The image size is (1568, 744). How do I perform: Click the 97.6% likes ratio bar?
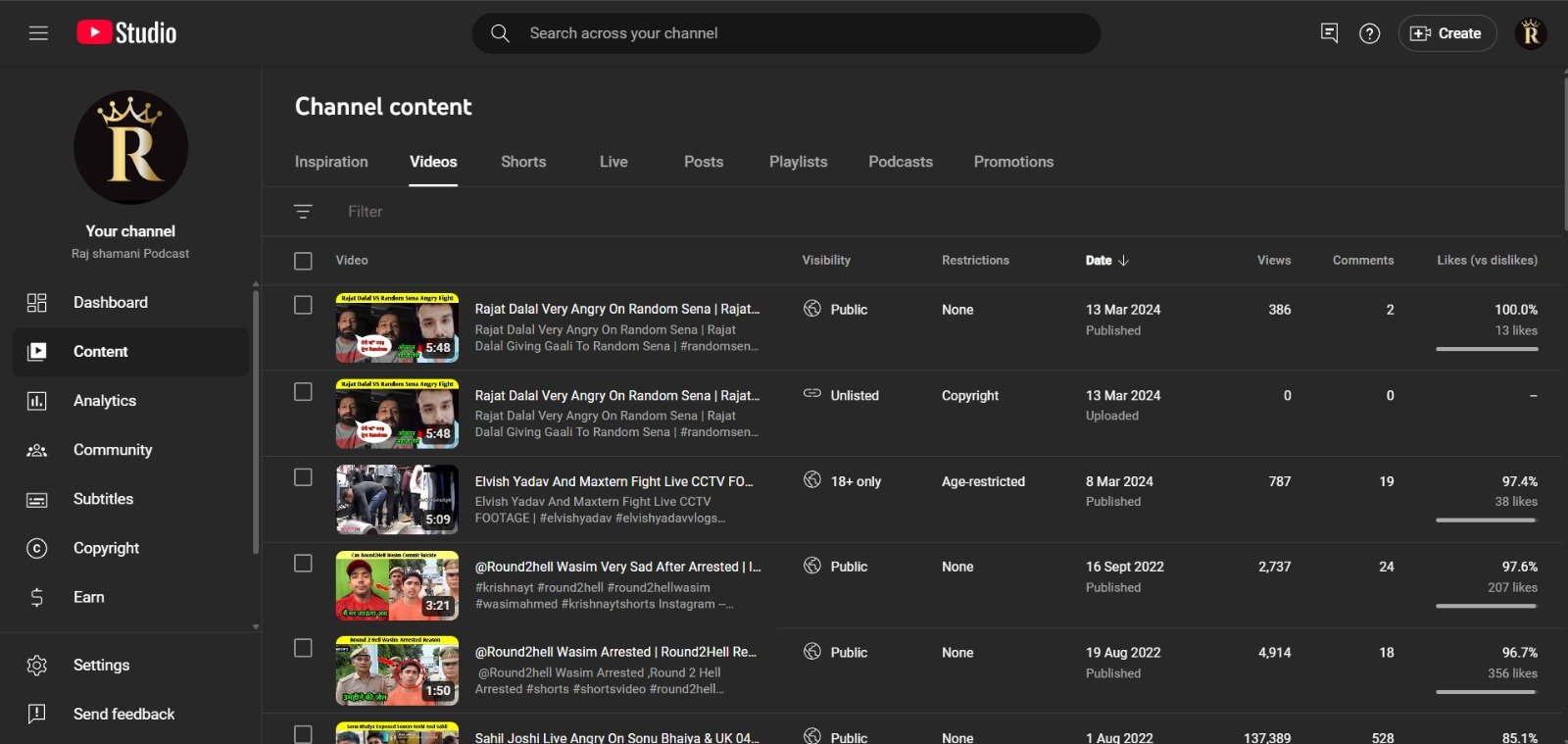coord(1487,606)
